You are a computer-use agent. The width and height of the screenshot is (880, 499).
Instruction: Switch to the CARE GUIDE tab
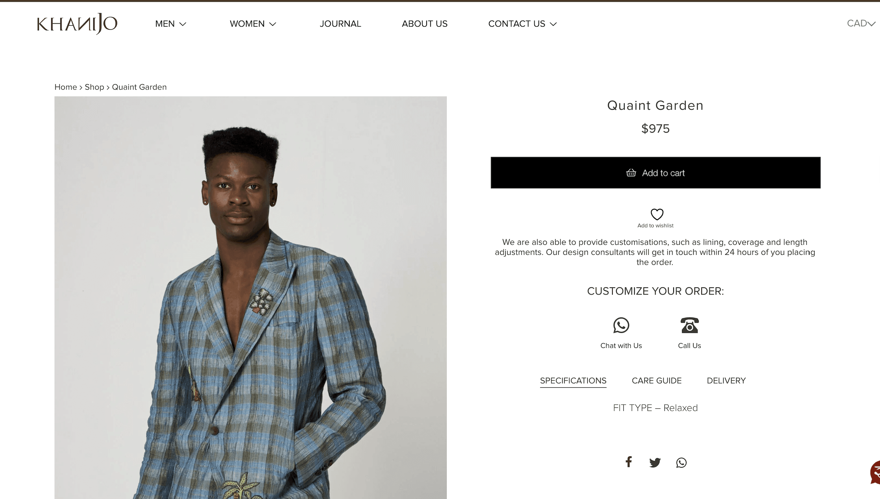click(656, 380)
